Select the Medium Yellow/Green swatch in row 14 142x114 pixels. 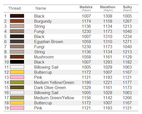click(x=17, y=82)
